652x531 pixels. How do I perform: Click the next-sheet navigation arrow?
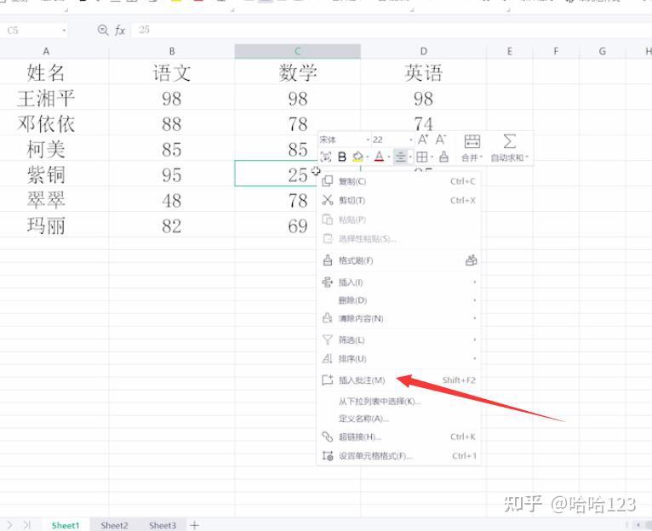point(10,525)
